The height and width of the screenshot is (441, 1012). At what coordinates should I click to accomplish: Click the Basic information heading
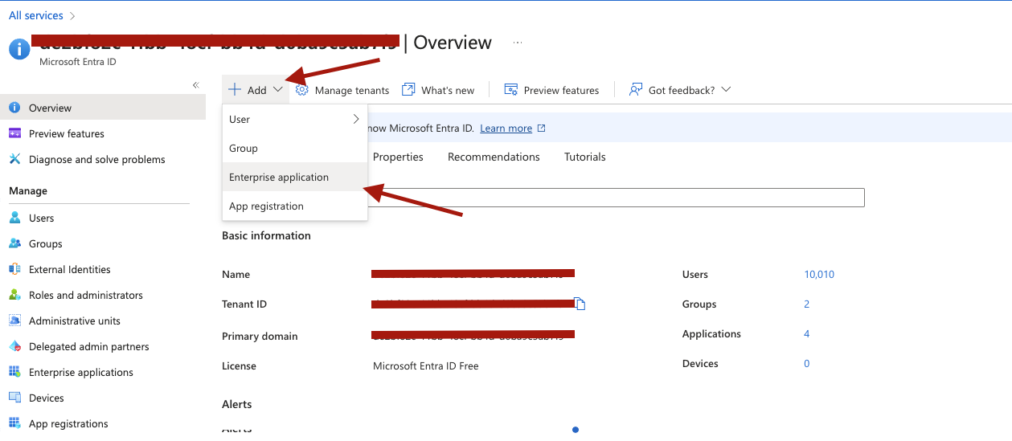click(x=266, y=235)
